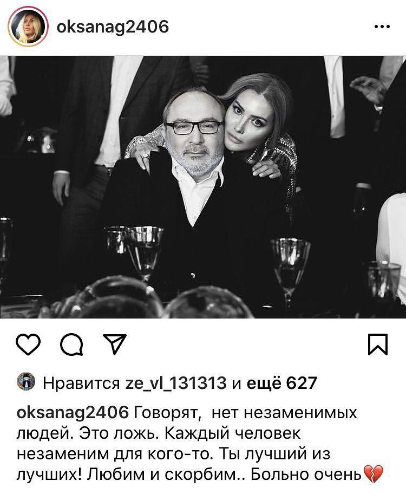Share post using paper plane icon

[115, 344]
